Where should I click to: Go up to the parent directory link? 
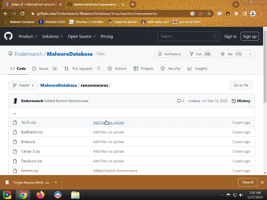(15, 113)
